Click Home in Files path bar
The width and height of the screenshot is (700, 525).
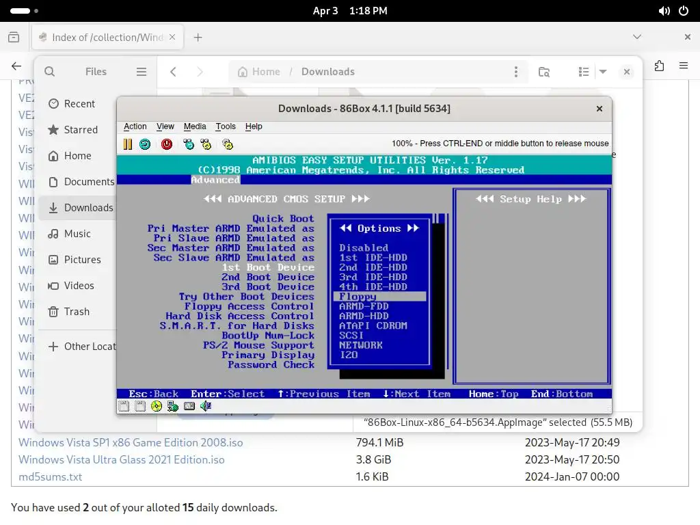click(x=259, y=71)
